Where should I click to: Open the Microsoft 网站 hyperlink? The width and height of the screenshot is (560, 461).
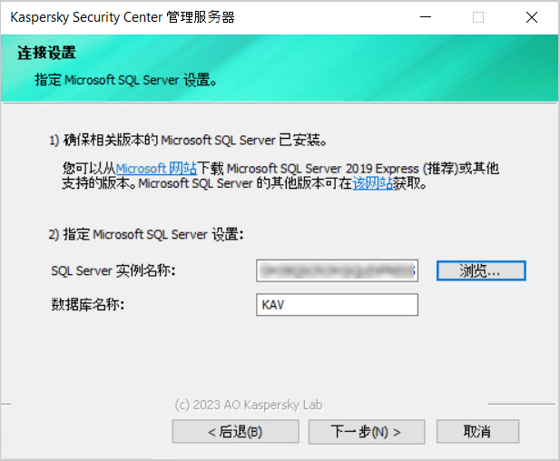tap(156, 169)
